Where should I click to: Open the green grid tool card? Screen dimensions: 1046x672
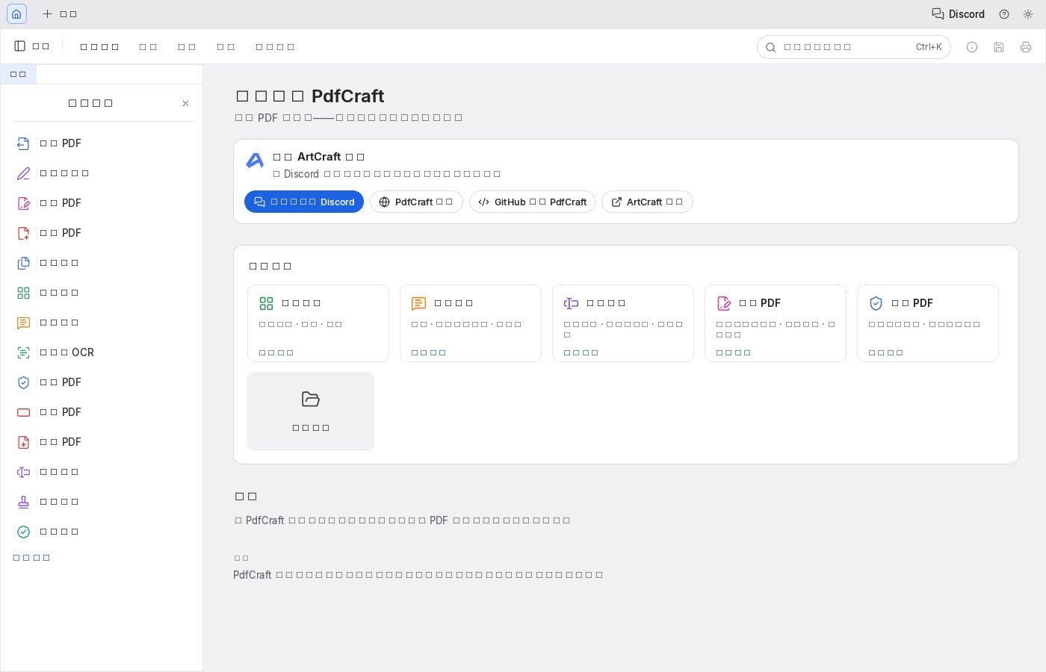[x=318, y=323]
